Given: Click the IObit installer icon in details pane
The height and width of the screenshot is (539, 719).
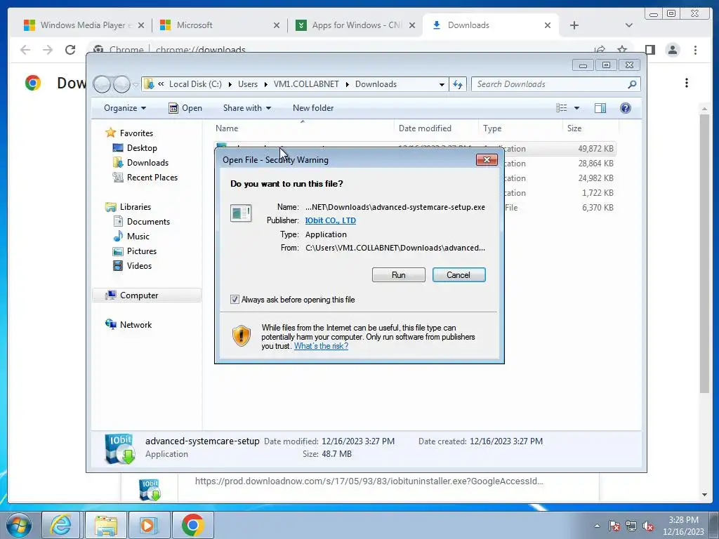Looking at the screenshot, I should click(x=119, y=448).
